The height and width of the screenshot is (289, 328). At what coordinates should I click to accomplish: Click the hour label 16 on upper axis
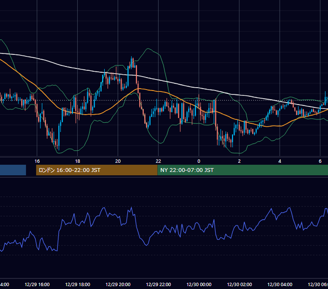37,161
